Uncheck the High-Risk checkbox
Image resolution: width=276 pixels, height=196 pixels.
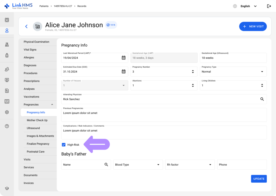(64, 145)
